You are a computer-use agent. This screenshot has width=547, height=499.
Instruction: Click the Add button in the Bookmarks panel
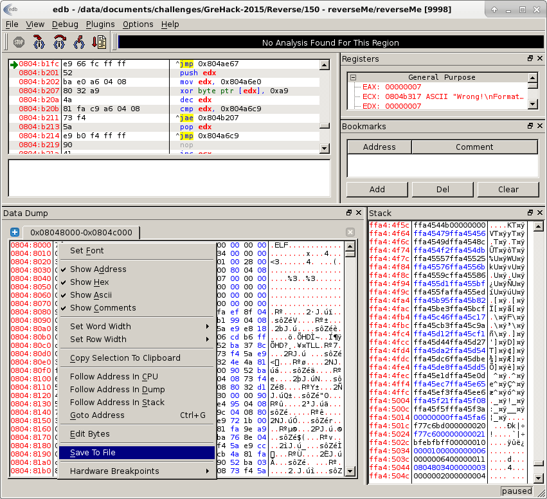click(x=377, y=190)
